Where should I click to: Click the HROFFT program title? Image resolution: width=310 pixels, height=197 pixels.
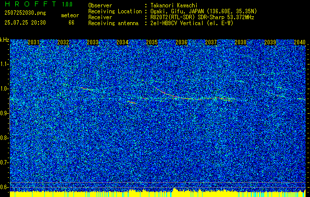30,4
